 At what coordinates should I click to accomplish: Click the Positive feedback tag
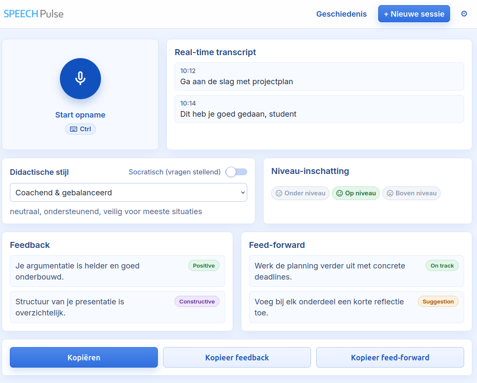tap(204, 266)
